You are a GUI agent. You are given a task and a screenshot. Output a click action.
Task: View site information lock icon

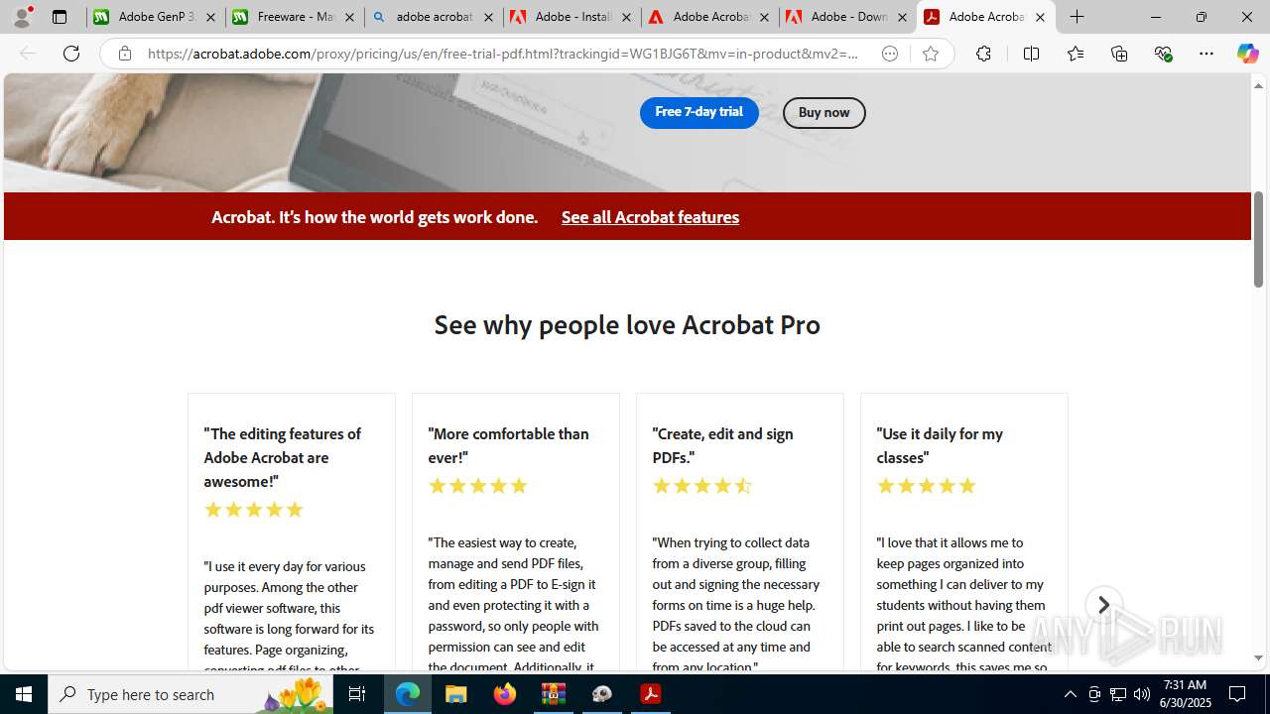click(x=124, y=54)
